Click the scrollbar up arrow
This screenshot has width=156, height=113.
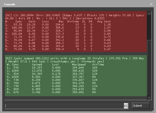coord(149,13)
